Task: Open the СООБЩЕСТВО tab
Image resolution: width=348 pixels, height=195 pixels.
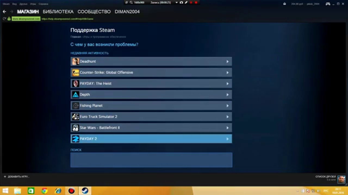Action: (94, 12)
